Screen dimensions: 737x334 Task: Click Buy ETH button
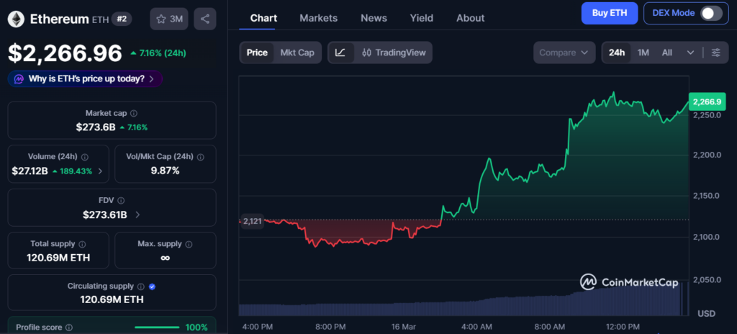609,13
